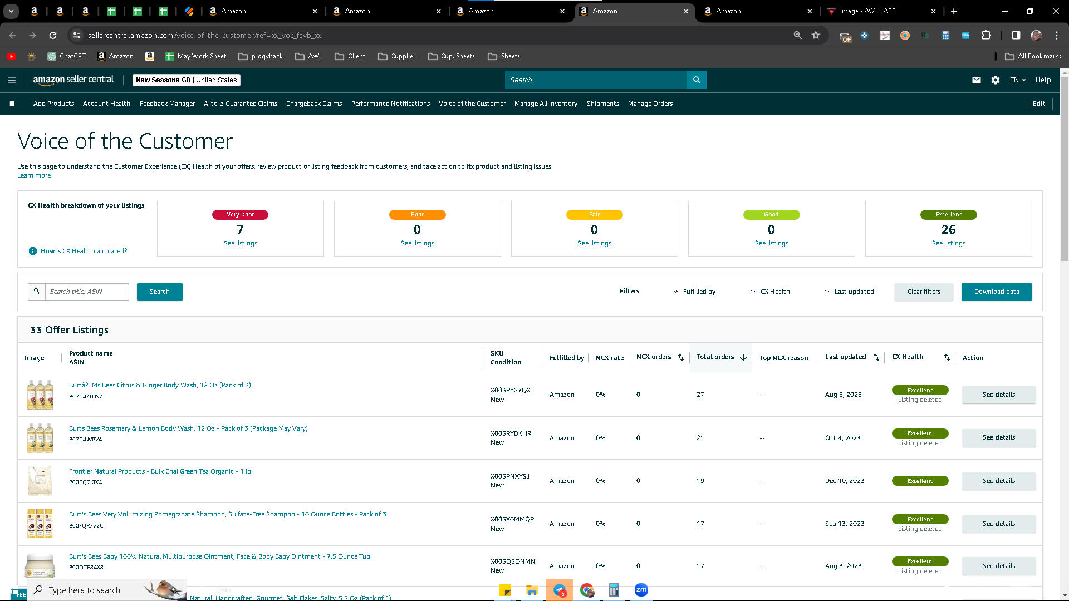Click How is CX Health calculated link
Viewport: 1069px width, 601px height.
tap(84, 251)
